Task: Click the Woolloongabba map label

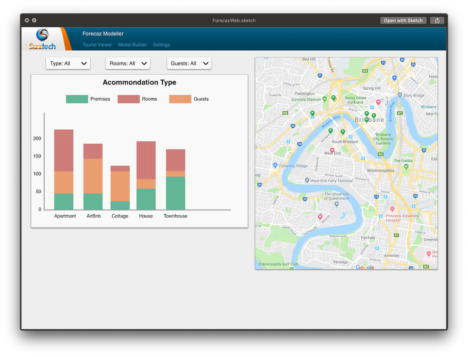Action: (x=381, y=170)
